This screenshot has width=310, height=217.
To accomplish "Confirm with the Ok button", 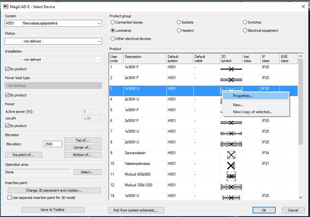I will tap(264, 210).
